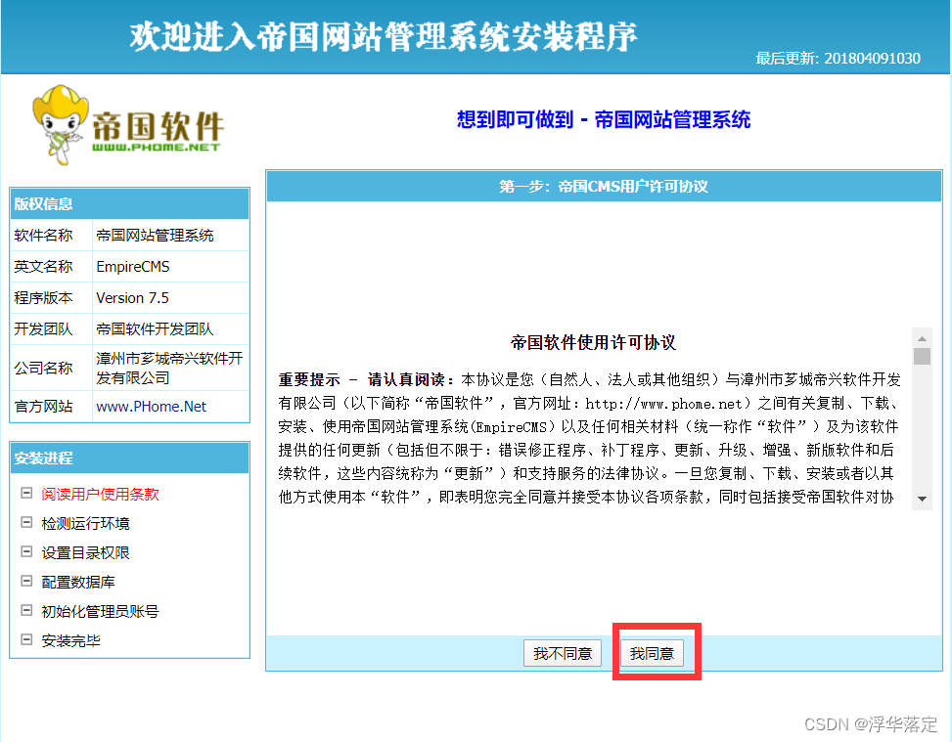This screenshot has width=952, height=742.
Task: Click the 帝国软件使用许可协议 license title
Action: tap(593, 342)
